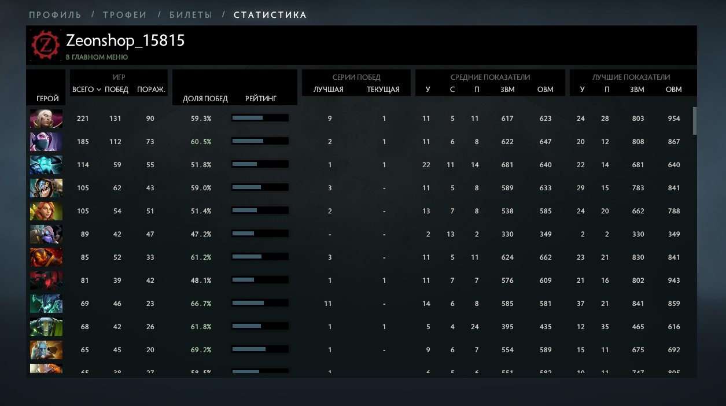Click the vertical scrollbar of the stats list
Viewport: 726px width, 406px height.
[695, 120]
